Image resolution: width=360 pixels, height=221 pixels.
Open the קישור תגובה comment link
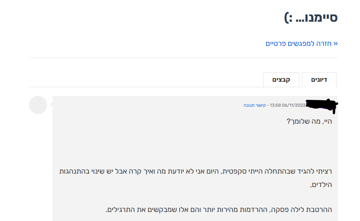(255, 105)
